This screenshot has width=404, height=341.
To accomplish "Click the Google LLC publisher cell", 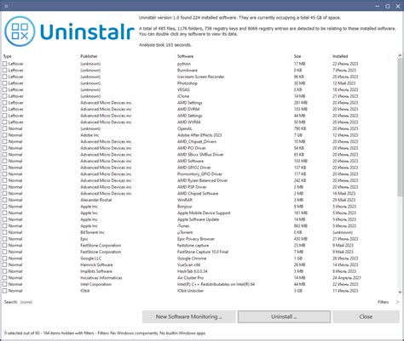I will click(91, 259).
